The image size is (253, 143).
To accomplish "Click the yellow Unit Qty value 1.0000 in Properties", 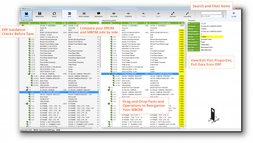I will tap(212, 37).
